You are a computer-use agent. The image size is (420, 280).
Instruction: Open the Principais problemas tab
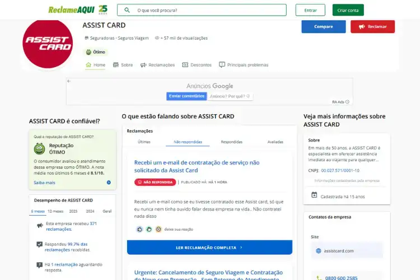244,65
